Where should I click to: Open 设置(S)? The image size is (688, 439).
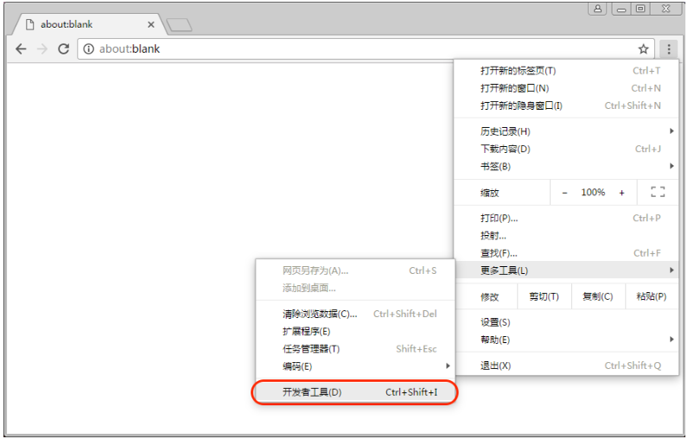[566, 322]
